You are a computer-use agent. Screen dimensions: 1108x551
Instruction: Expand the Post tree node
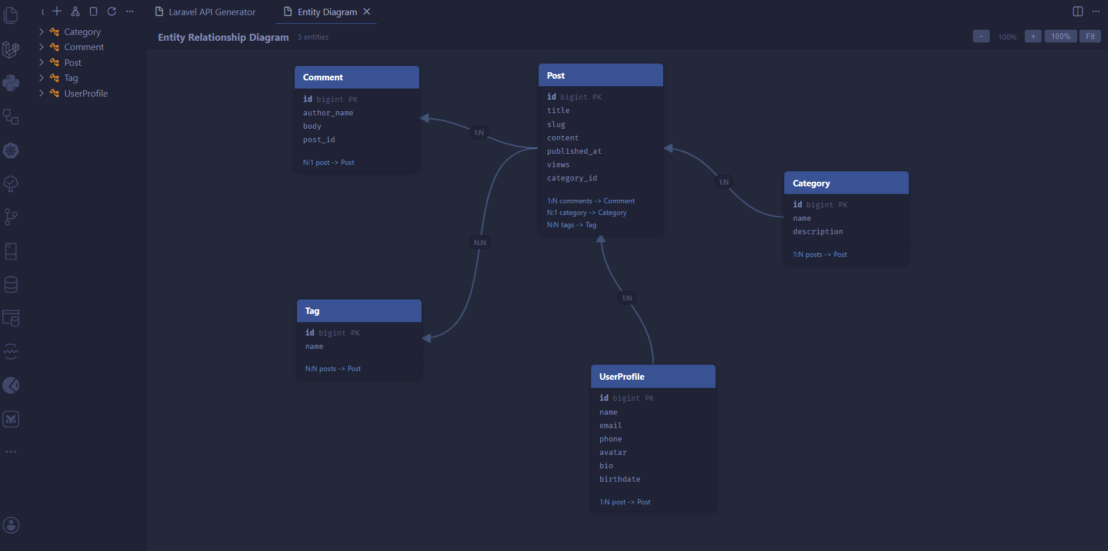coord(41,62)
